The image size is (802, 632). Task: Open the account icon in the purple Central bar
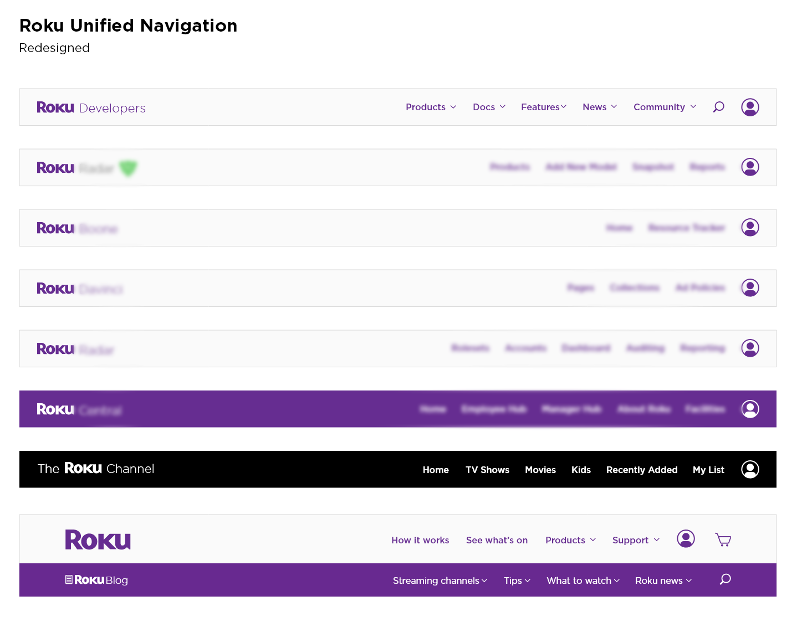[x=750, y=409]
